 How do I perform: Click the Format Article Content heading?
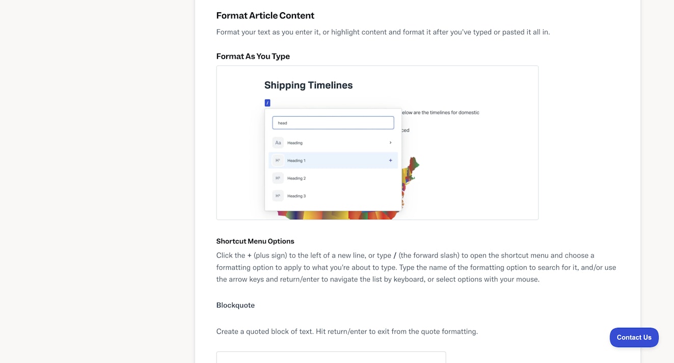(265, 15)
